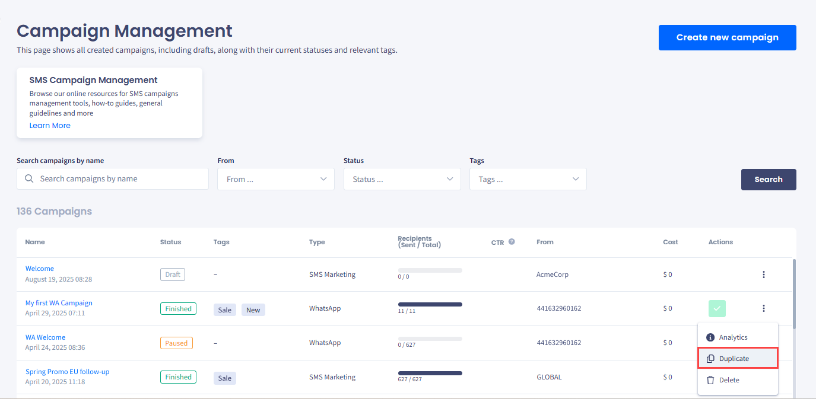This screenshot has height=399, width=816.
Task: Click progress bar showing 11 / 11
Action: pyautogui.click(x=430, y=304)
